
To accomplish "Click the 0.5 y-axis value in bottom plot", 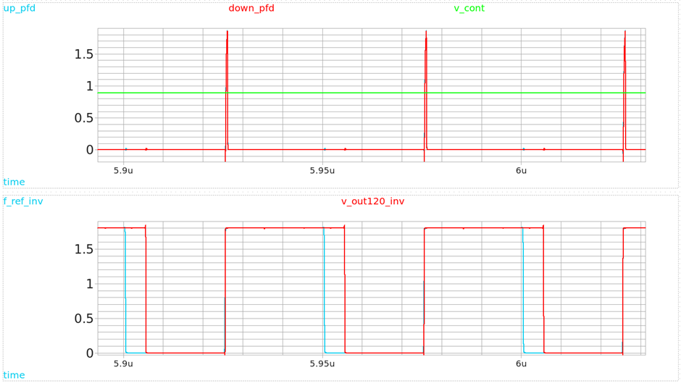I will point(84,319).
